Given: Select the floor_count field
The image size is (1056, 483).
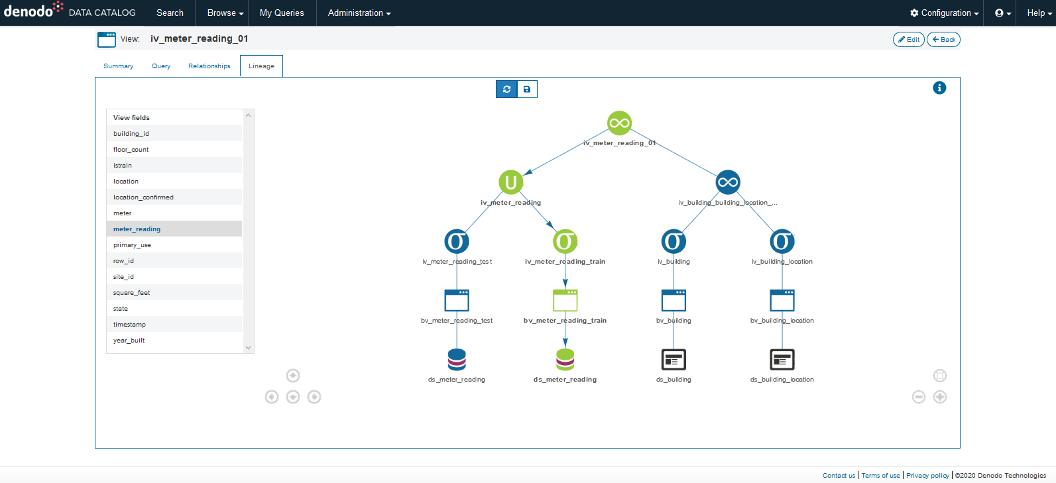Looking at the screenshot, I should click(174, 149).
